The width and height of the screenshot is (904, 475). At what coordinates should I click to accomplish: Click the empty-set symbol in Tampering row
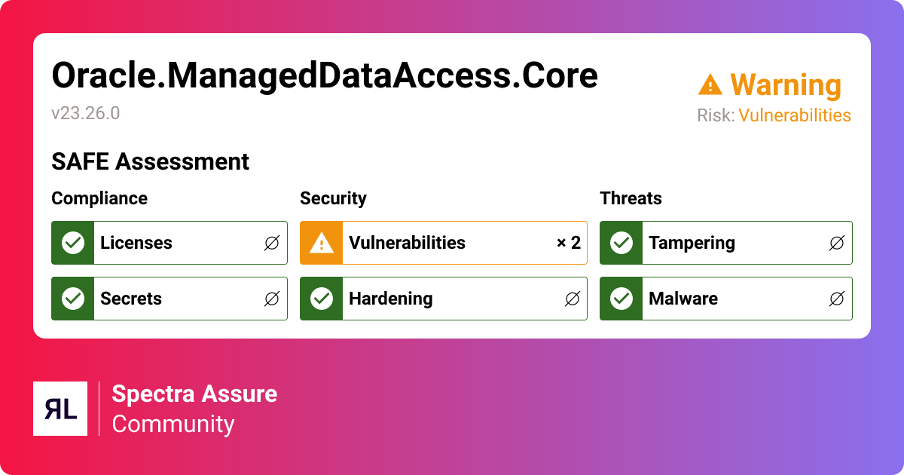837,243
